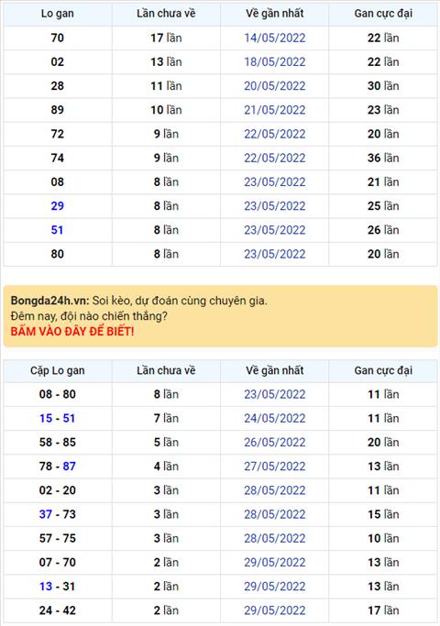The width and height of the screenshot is (440, 626).
Task: Open date 22/05/2022 in row 74
Action: [275, 158]
